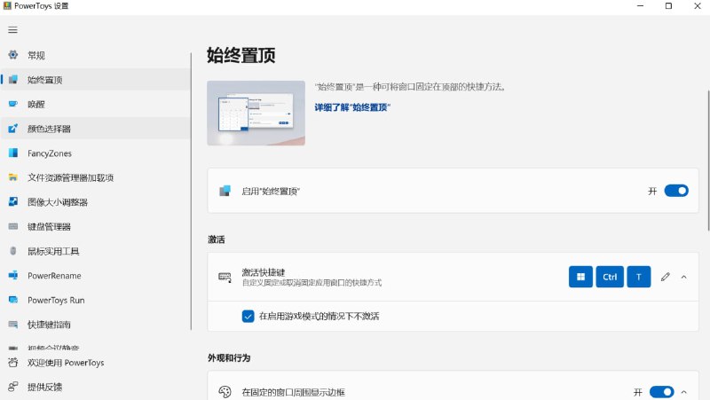
Task: Open 详细了解"始终置顶" link
Action: pos(352,107)
